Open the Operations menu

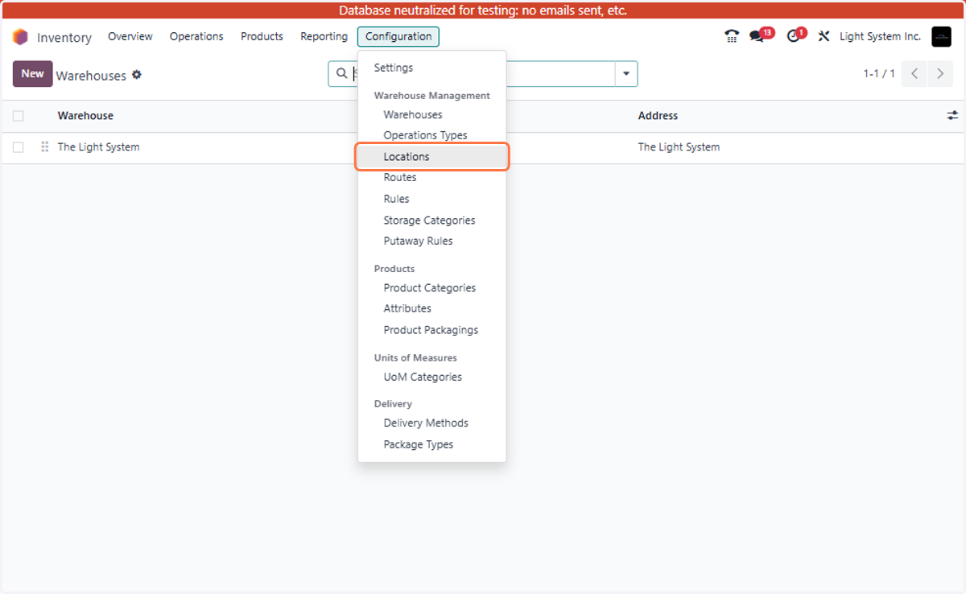coord(196,37)
